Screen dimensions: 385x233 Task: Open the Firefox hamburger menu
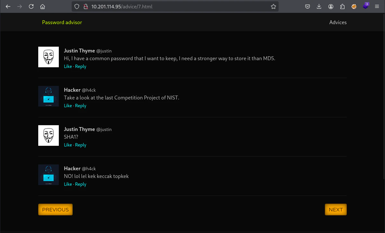pos(377,7)
